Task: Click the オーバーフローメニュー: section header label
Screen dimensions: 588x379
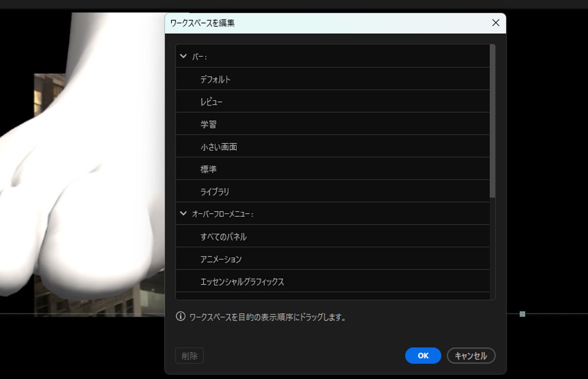Action: pos(223,214)
